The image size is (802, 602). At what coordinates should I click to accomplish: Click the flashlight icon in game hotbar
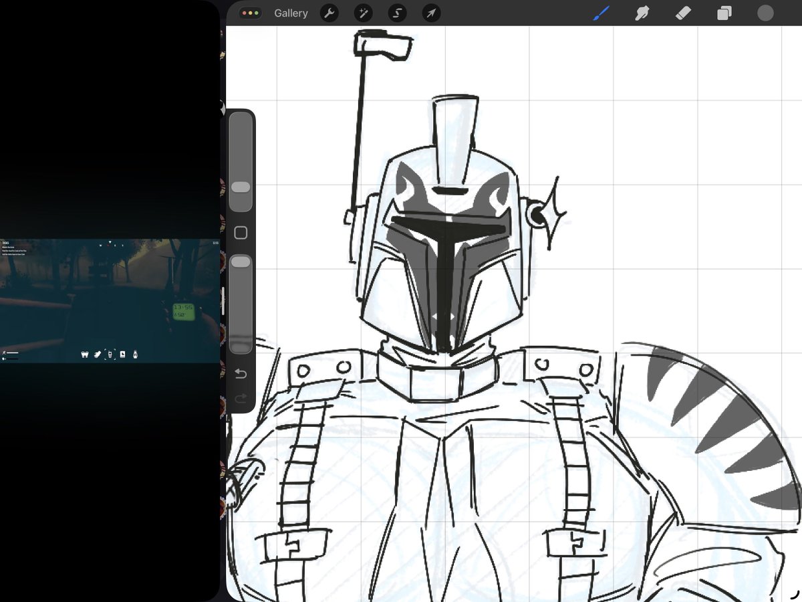pyautogui.click(x=98, y=355)
